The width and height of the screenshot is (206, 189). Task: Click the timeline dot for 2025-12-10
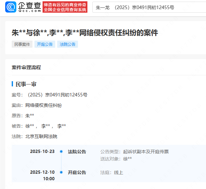(61, 172)
